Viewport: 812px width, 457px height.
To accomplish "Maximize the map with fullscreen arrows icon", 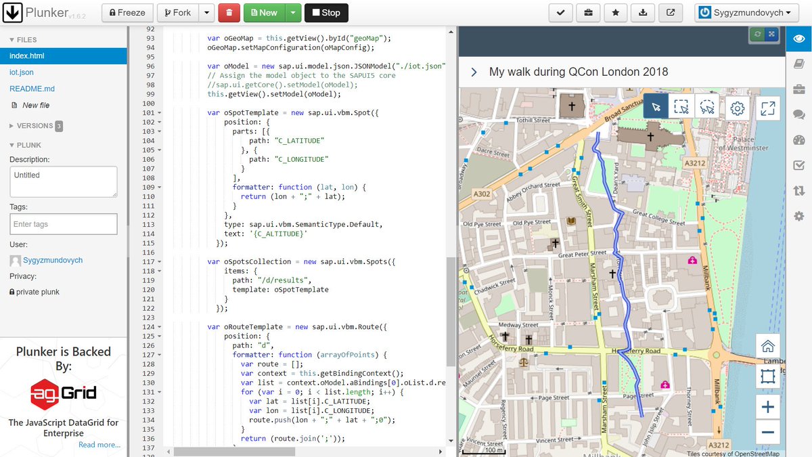I will click(x=767, y=108).
